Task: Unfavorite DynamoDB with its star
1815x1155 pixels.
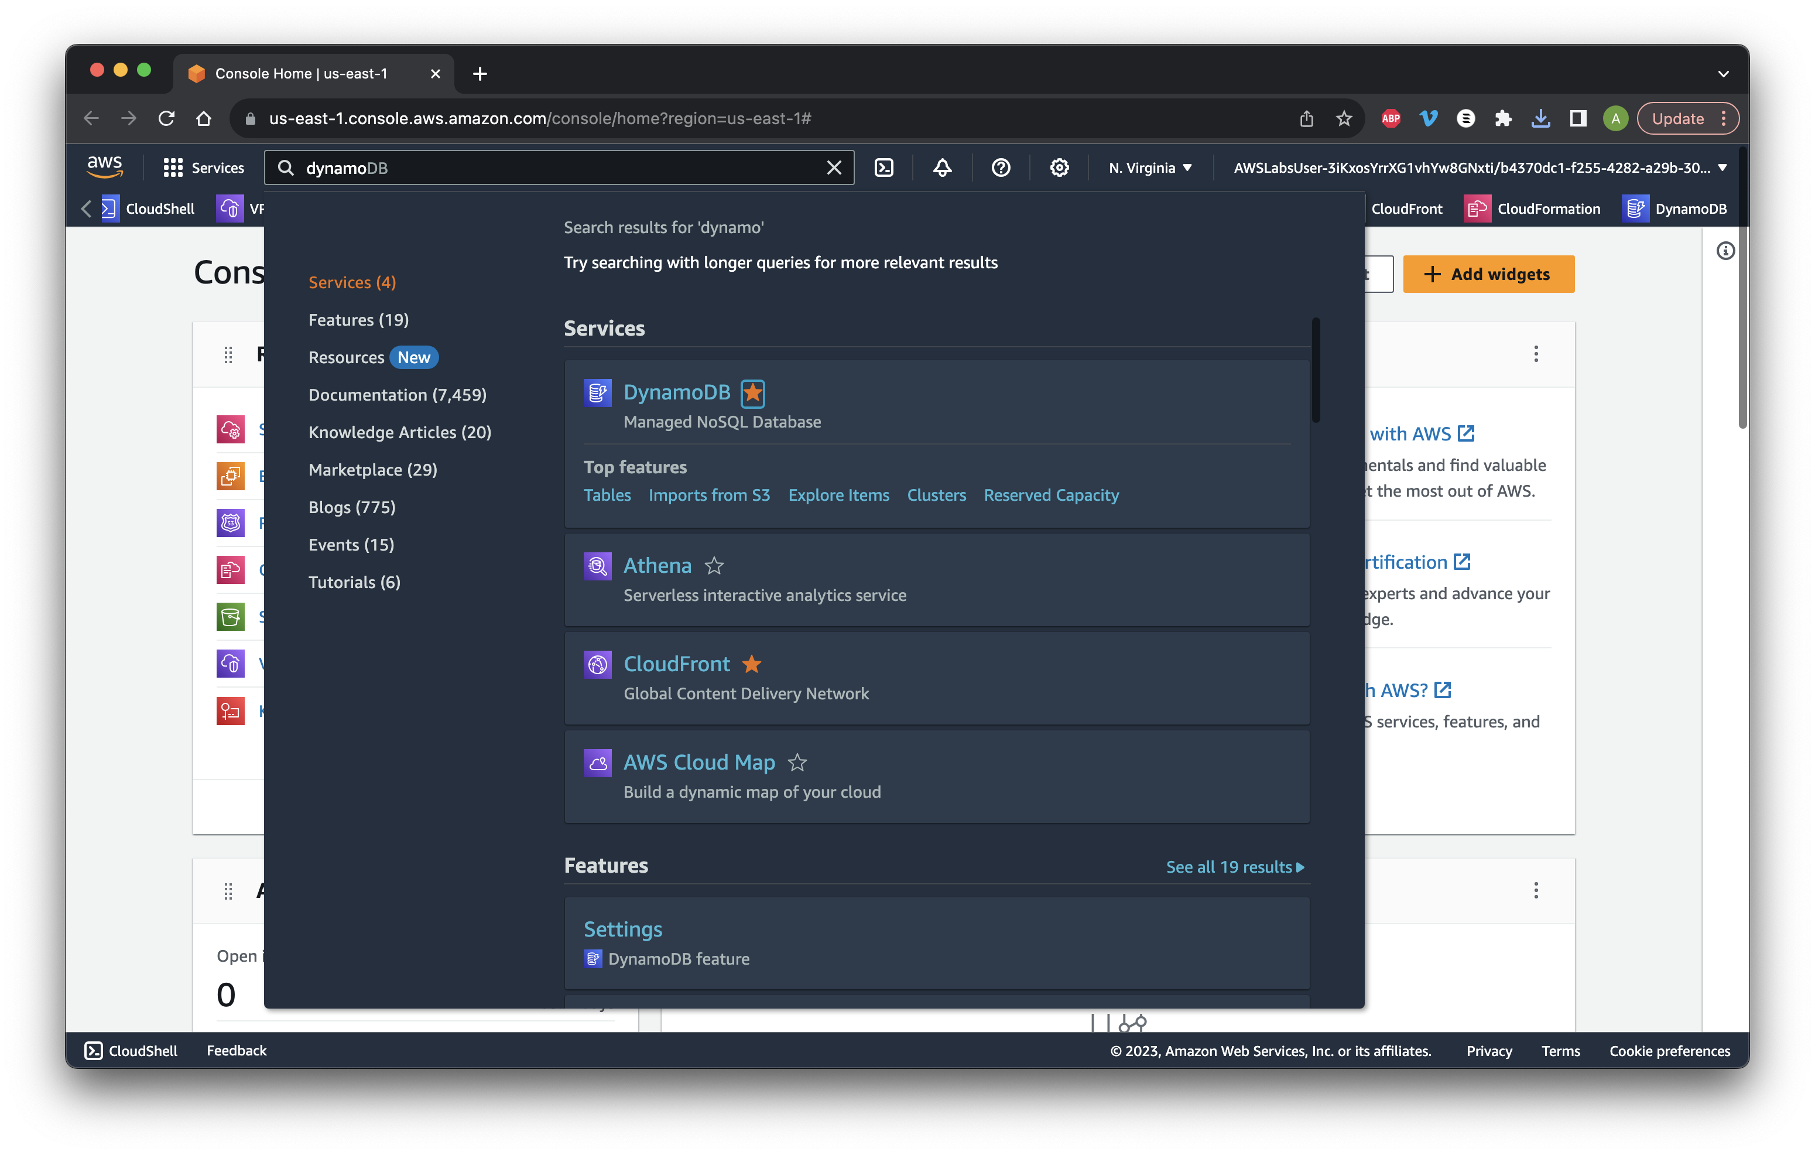Action: coord(752,393)
